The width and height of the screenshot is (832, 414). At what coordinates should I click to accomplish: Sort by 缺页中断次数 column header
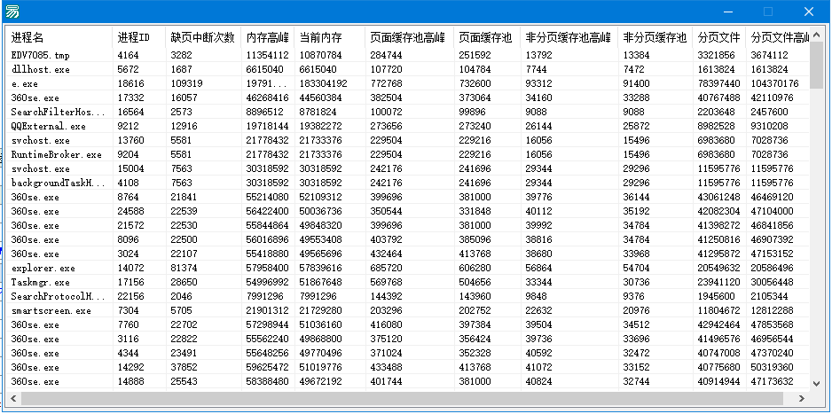tap(203, 37)
